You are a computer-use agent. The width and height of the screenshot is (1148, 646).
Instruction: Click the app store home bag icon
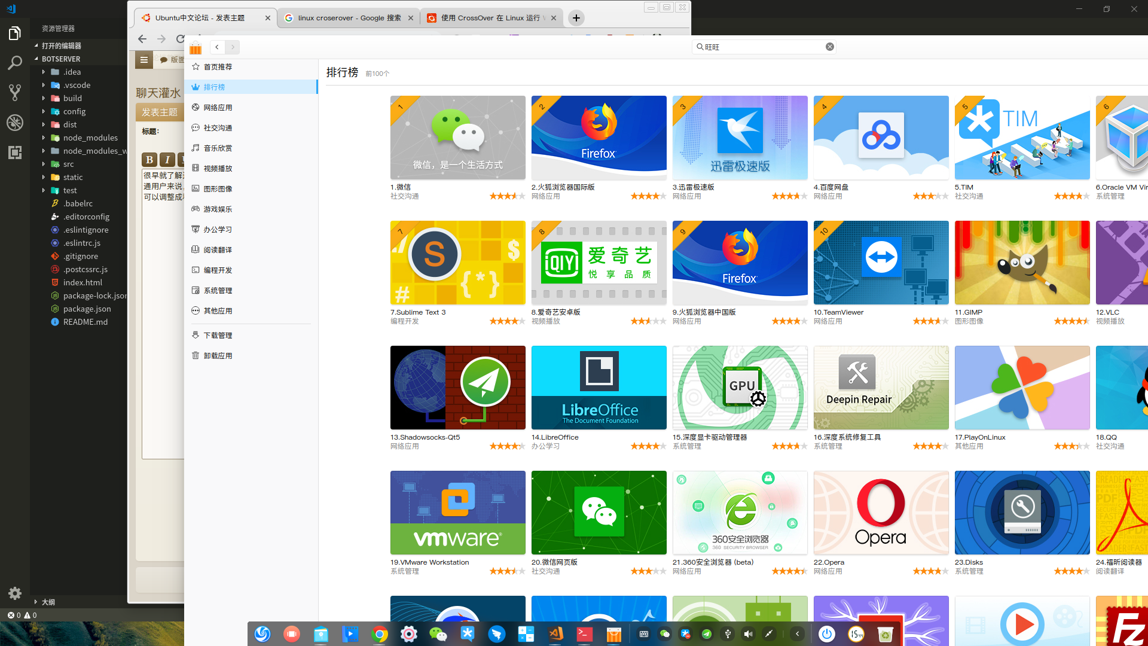point(196,48)
